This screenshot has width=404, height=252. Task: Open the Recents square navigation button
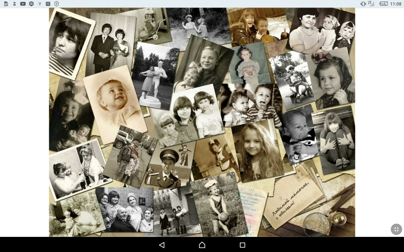click(x=242, y=245)
